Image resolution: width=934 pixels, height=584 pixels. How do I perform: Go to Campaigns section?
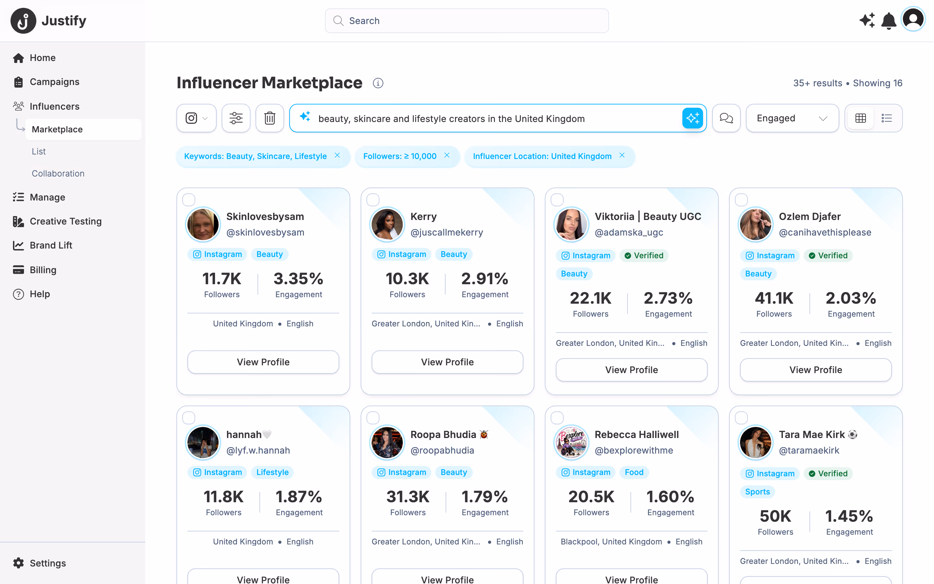point(54,82)
